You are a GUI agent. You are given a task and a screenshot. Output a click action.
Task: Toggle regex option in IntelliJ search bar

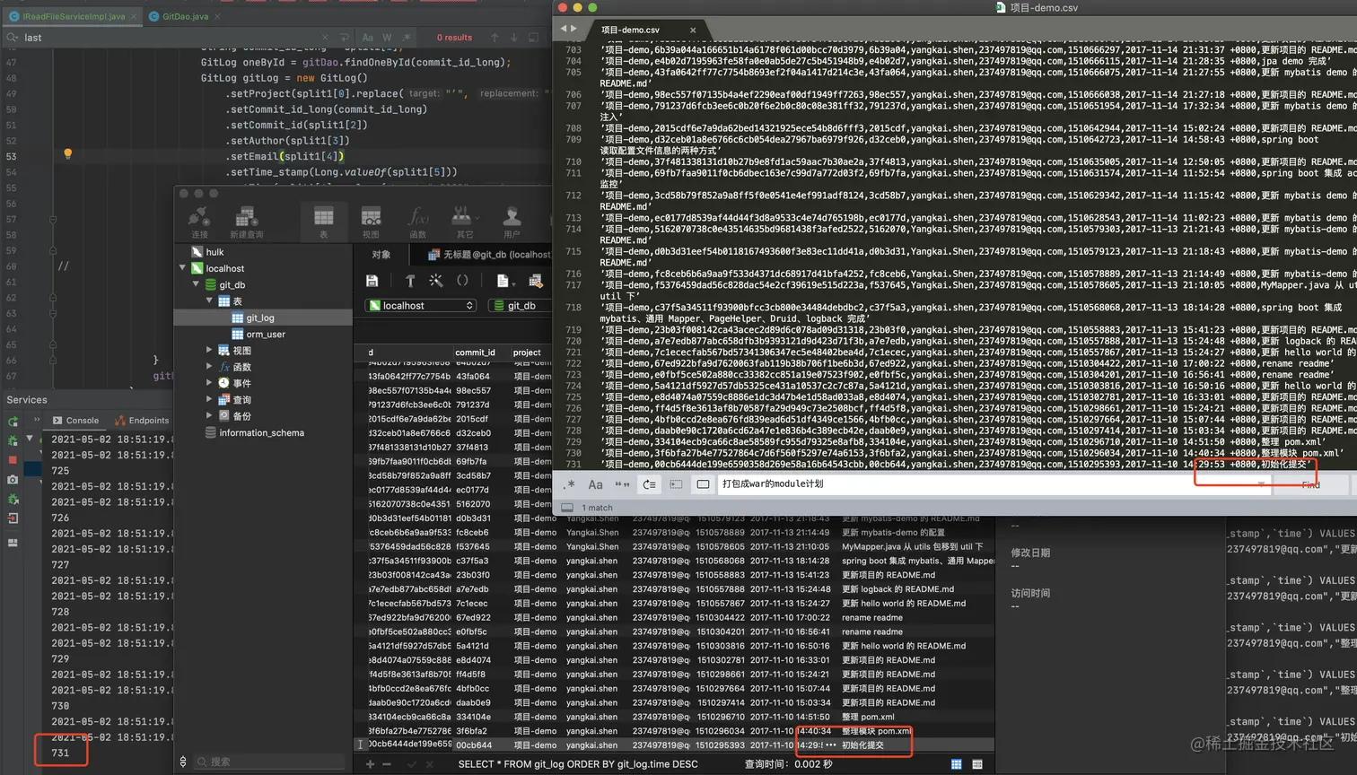coord(408,38)
